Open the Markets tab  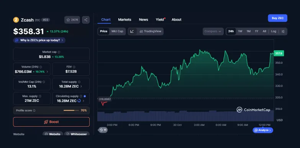point(125,19)
